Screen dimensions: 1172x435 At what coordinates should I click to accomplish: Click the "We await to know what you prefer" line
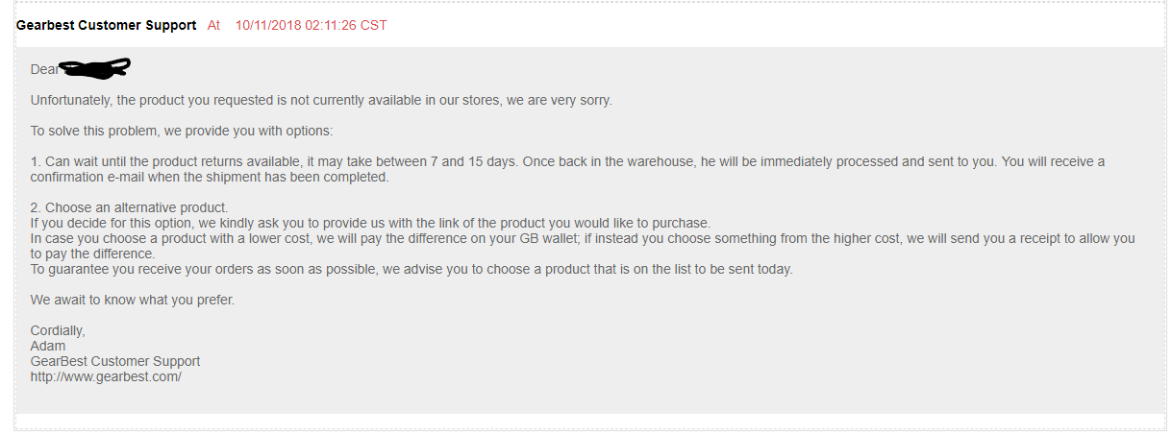(x=133, y=300)
